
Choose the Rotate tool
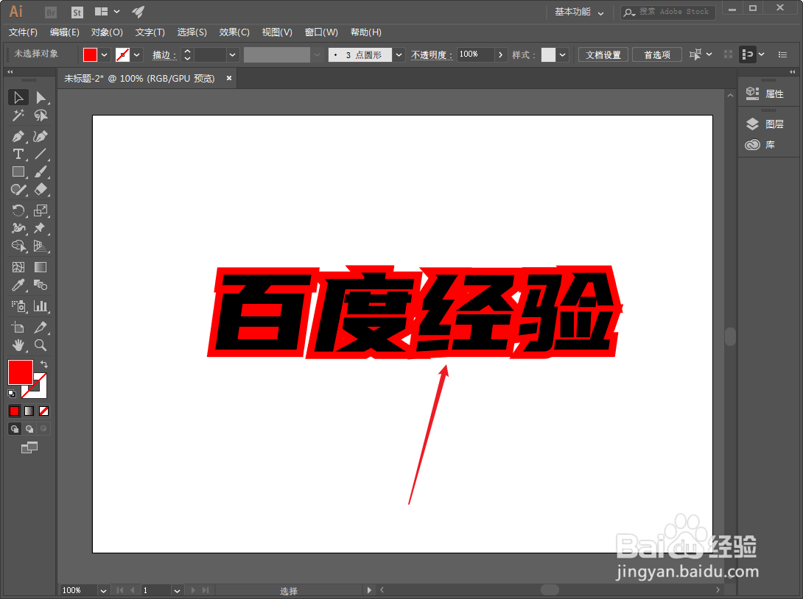click(18, 210)
